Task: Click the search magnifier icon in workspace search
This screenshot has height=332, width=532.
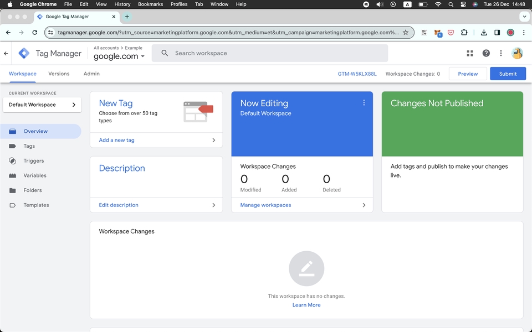Action: click(165, 53)
